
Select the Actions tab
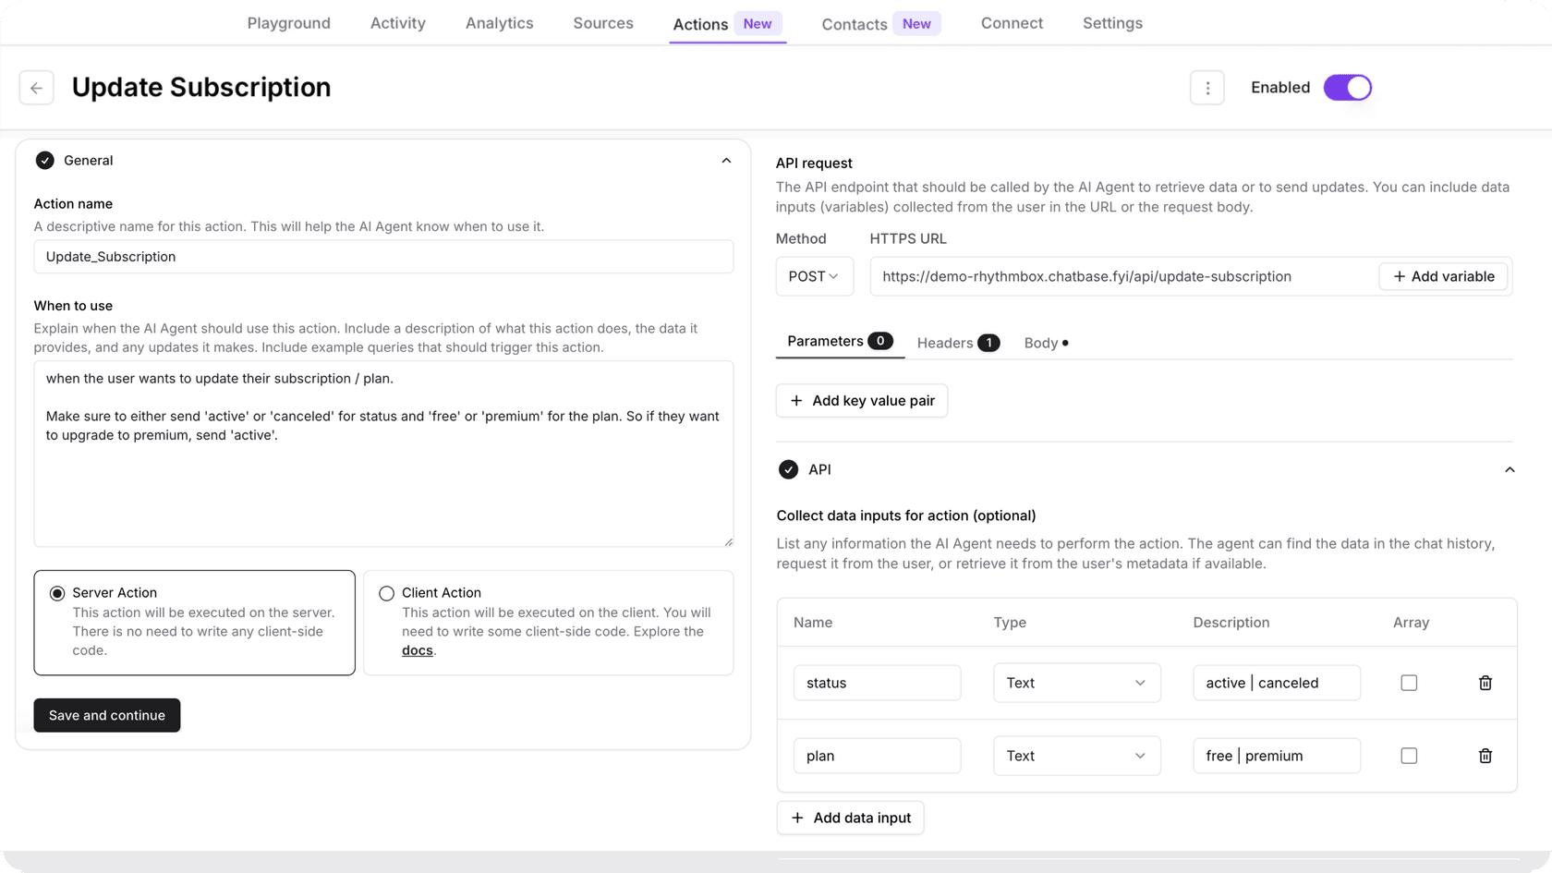727,24
